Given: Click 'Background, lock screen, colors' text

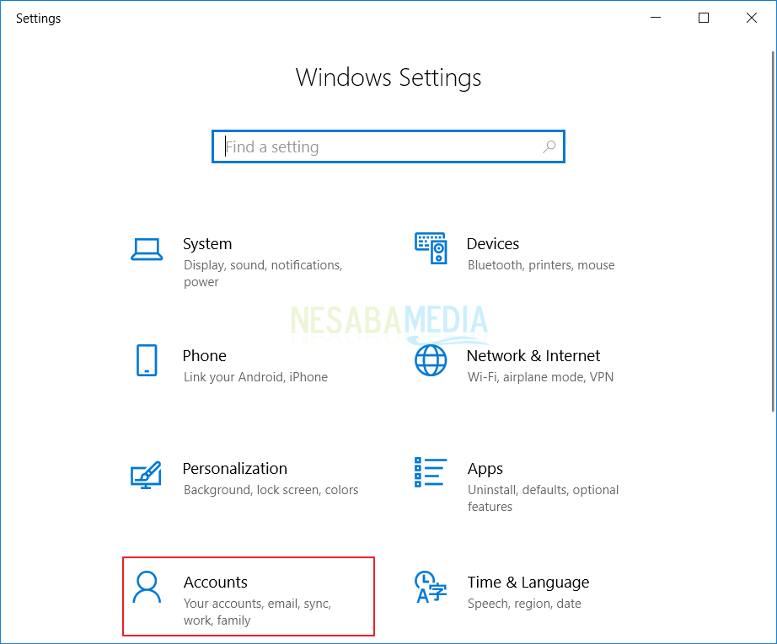Looking at the screenshot, I should 271,490.
